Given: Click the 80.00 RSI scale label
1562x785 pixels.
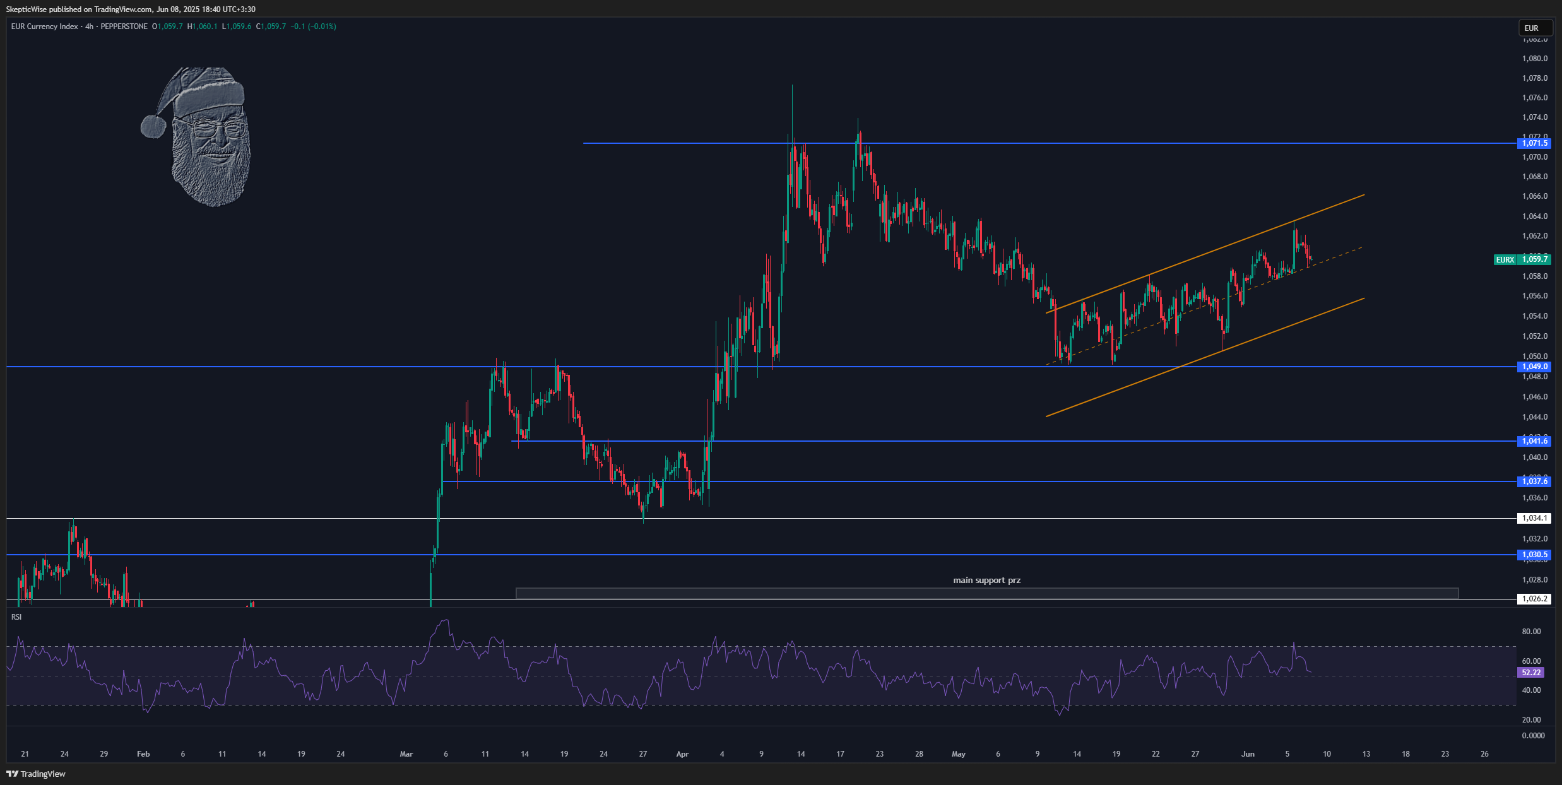Looking at the screenshot, I should 1532,631.
